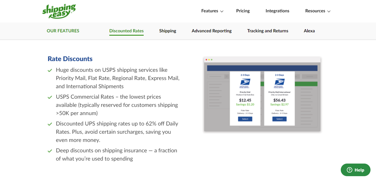This screenshot has height=180, width=376.
Task: Click the Rate Discounts heading
Action: pos(70,59)
